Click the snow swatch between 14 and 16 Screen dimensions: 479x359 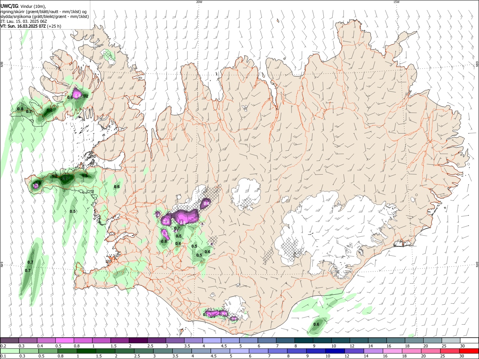[x=377, y=340]
